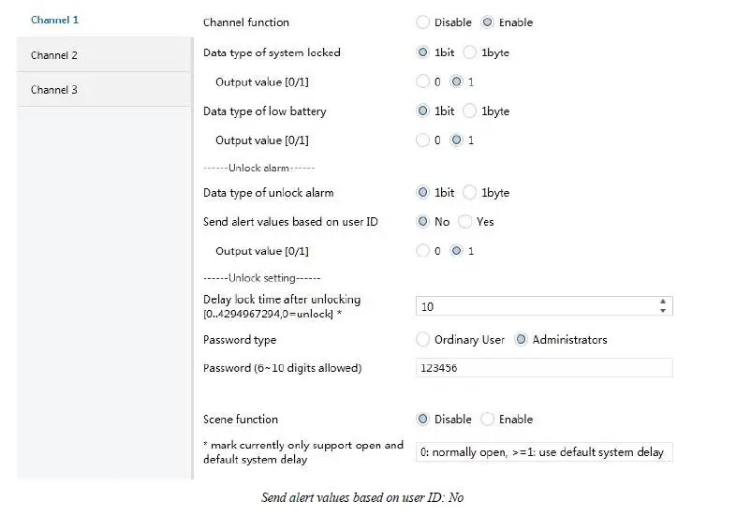Viewport: 736px width, 516px height.
Task: Enable the Scene function
Action: click(488, 420)
